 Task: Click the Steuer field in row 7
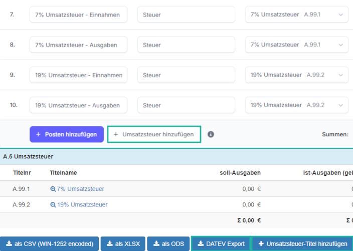coord(186,15)
